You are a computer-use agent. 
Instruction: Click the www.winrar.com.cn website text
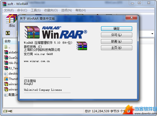click(x=37, y=61)
